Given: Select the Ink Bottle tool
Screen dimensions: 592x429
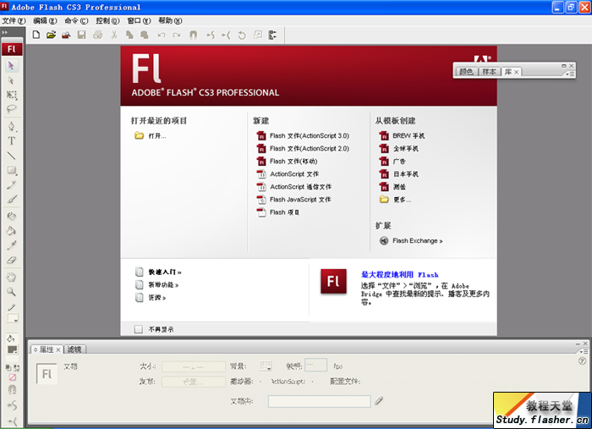Looking at the screenshot, I should pos(12,217).
